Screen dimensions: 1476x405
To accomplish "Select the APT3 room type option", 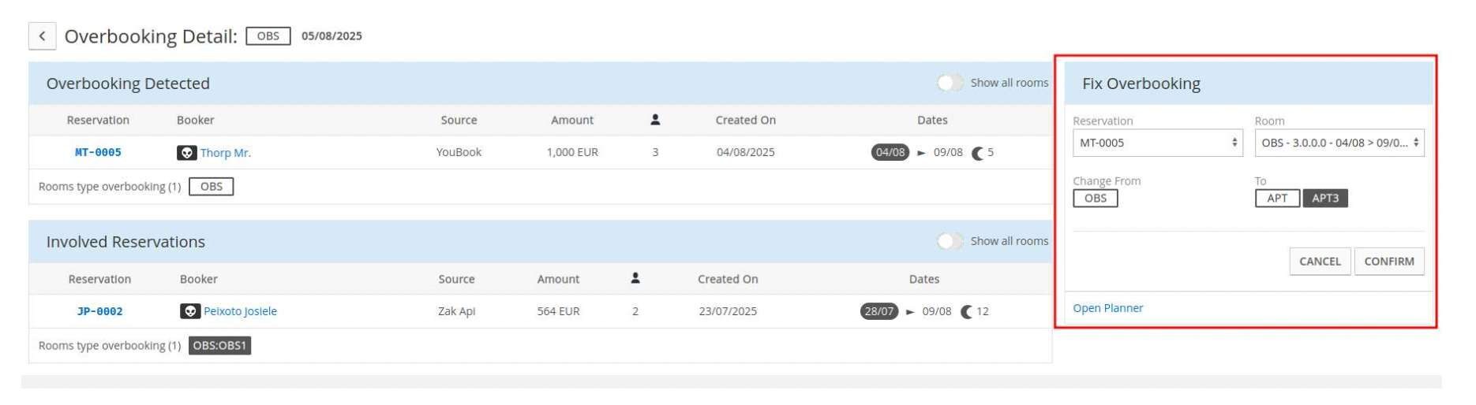I will 1325,198.
